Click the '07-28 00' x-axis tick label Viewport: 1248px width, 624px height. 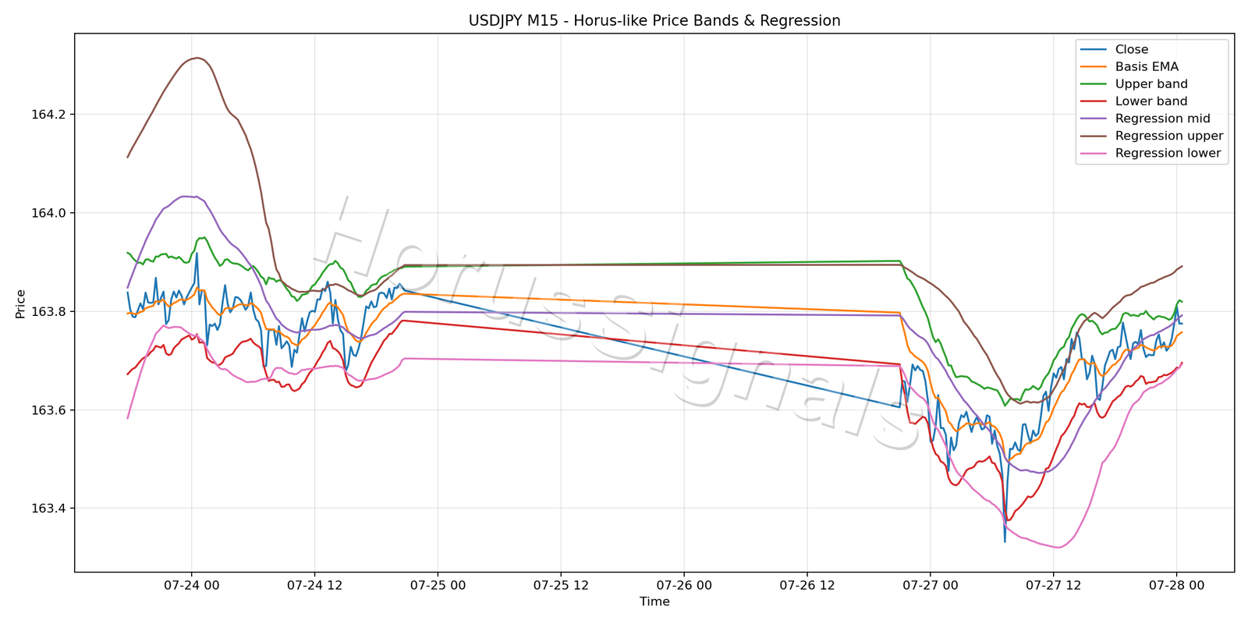pos(1176,585)
